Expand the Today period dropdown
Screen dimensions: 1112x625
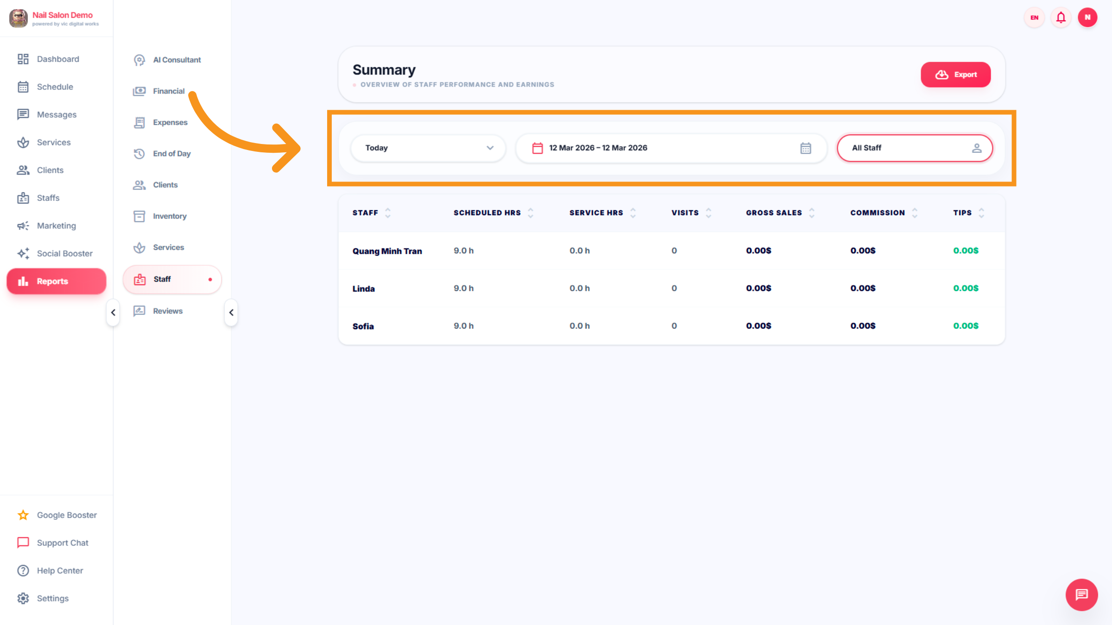pyautogui.click(x=428, y=148)
